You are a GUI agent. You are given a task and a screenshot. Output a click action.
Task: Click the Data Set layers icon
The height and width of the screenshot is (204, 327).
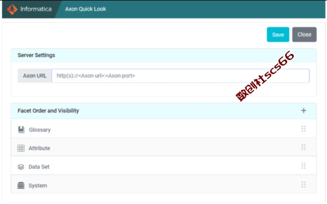coord(21,167)
